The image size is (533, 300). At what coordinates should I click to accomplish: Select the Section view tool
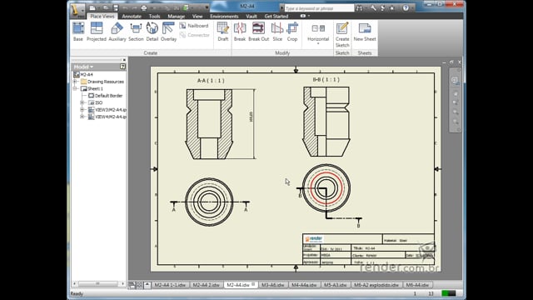[136, 32]
